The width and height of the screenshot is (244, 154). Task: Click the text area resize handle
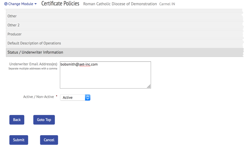pyautogui.click(x=149, y=86)
